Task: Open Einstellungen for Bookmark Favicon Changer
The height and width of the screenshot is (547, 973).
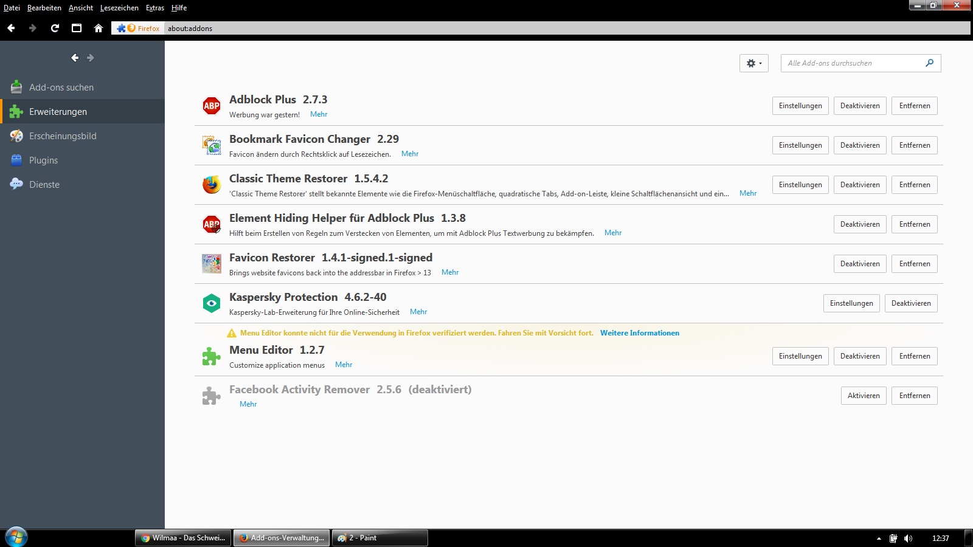Action: 800,145
